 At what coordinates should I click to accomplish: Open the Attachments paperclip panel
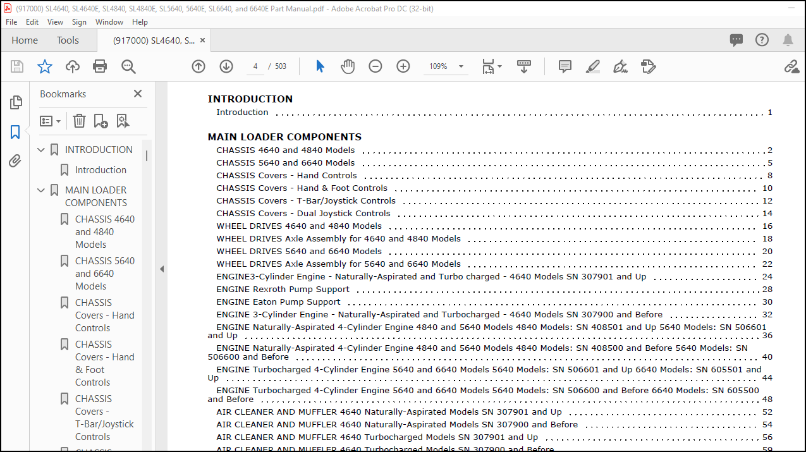coord(15,161)
